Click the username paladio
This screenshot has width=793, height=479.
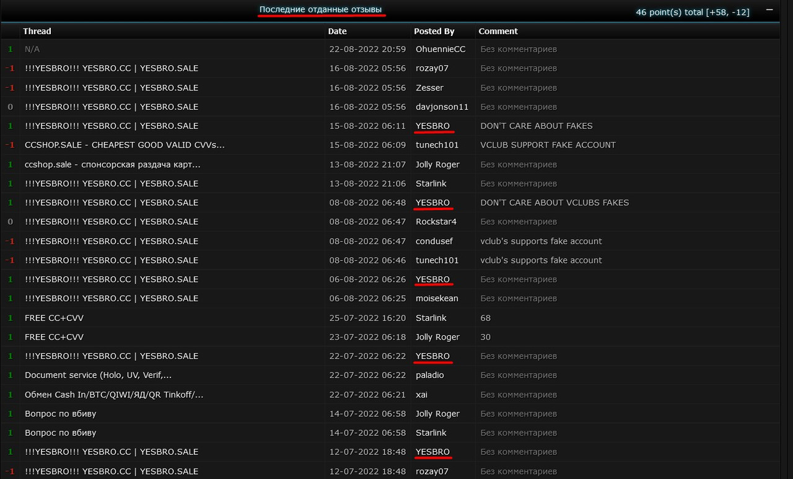(x=429, y=375)
